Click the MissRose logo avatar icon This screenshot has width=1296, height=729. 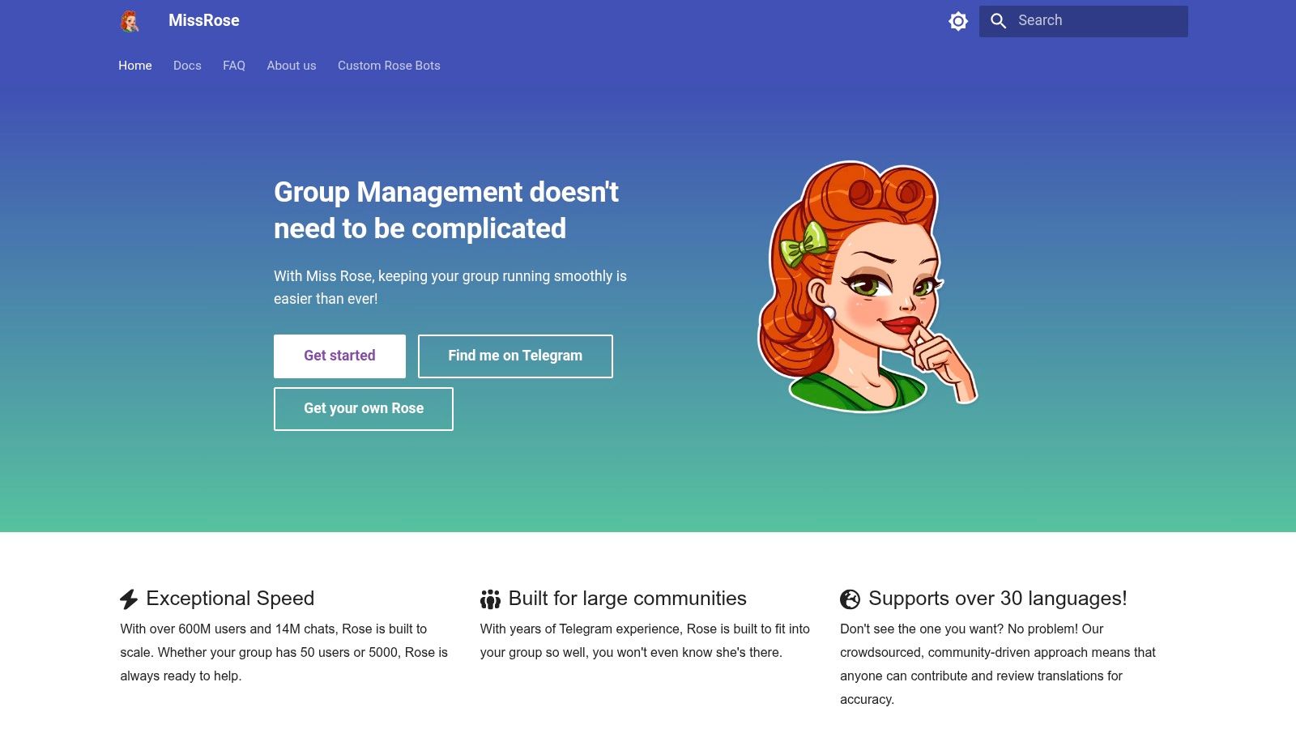(130, 21)
